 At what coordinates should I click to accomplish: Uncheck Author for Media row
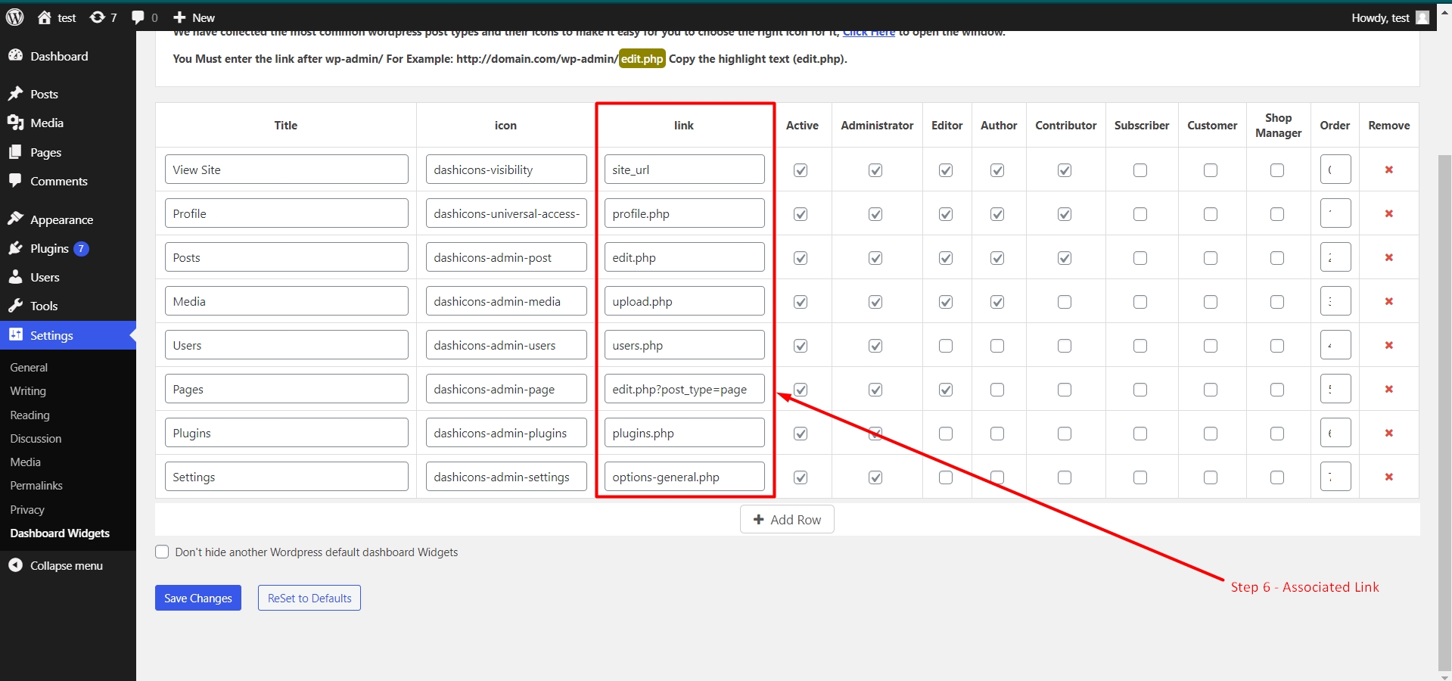pyautogui.click(x=997, y=302)
